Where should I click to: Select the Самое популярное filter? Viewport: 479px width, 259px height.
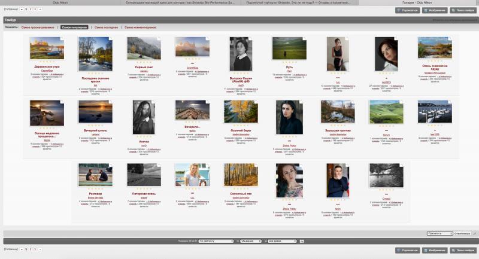[74, 28]
